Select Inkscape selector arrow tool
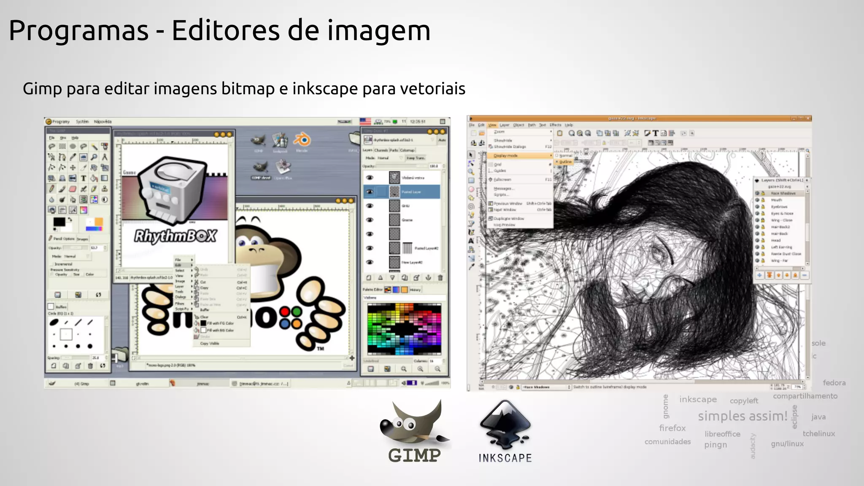The height and width of the screenshot is (486, 864). point(471,155)
